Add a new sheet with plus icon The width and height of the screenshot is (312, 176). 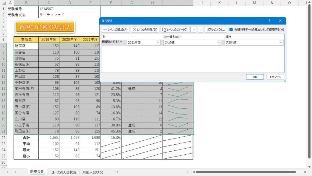[x=118, y=172]
